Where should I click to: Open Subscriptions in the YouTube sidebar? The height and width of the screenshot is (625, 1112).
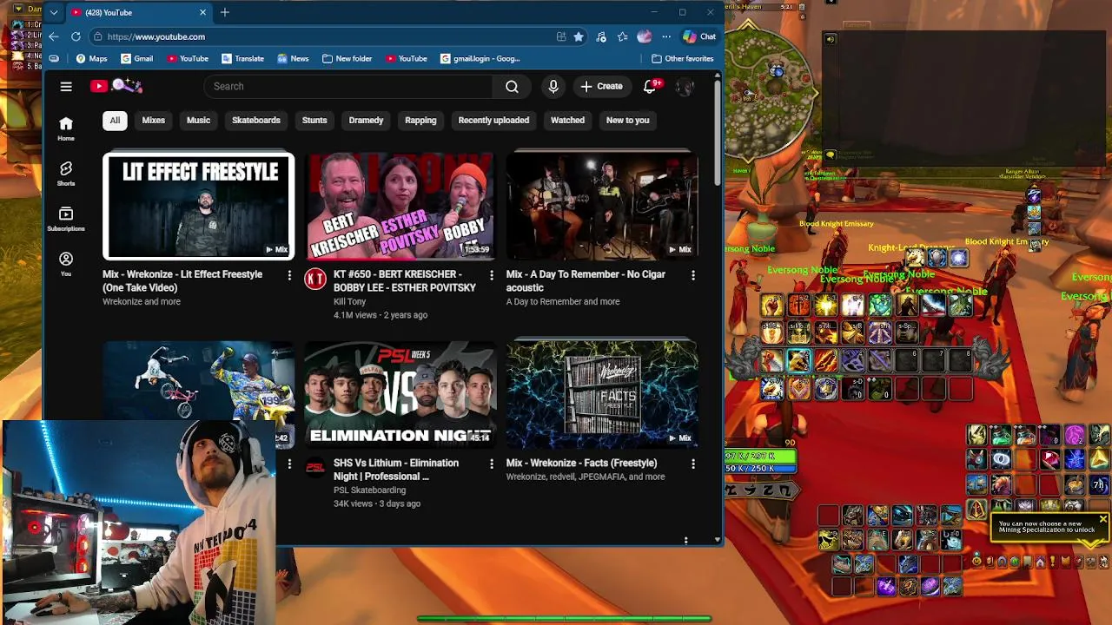(x=66, y=218)
